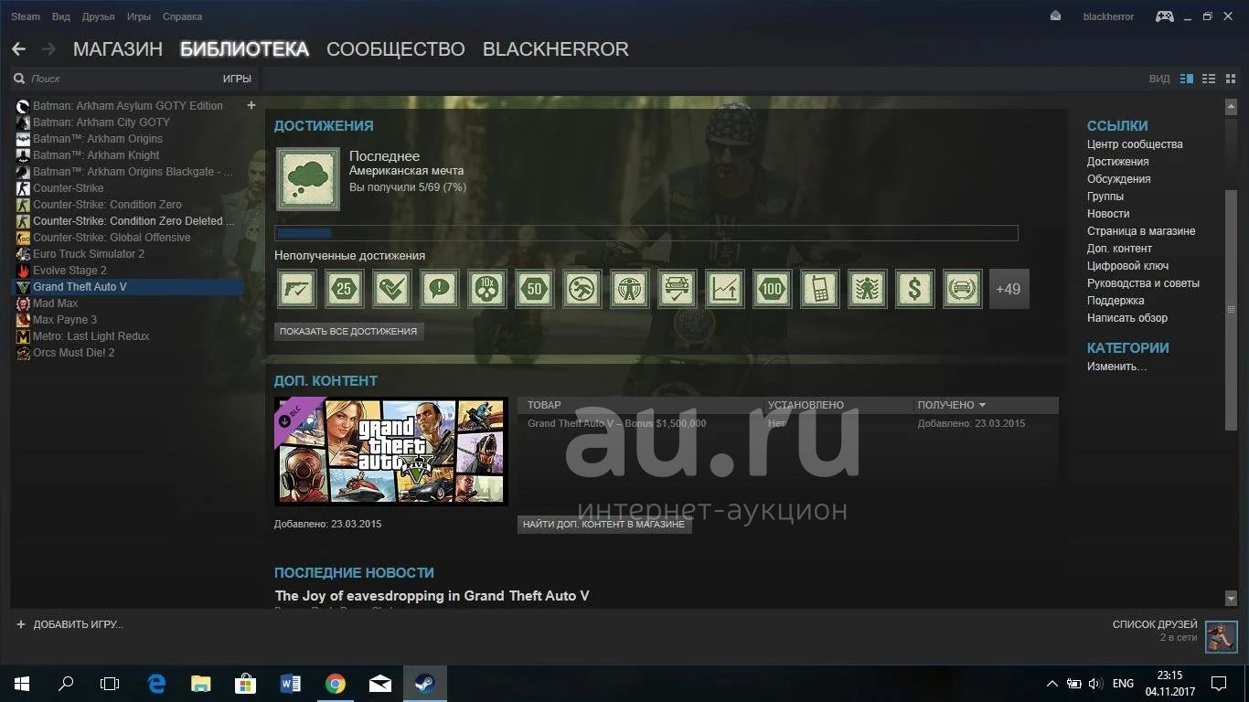Select Orcs Must Die! 2 in list
1249x702 pixels.
[74, 353]
